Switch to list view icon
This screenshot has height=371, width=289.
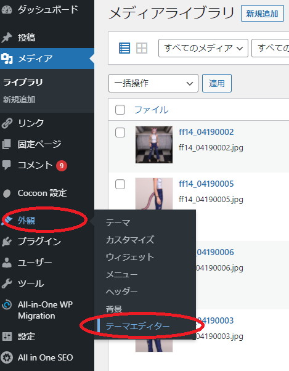124,48
